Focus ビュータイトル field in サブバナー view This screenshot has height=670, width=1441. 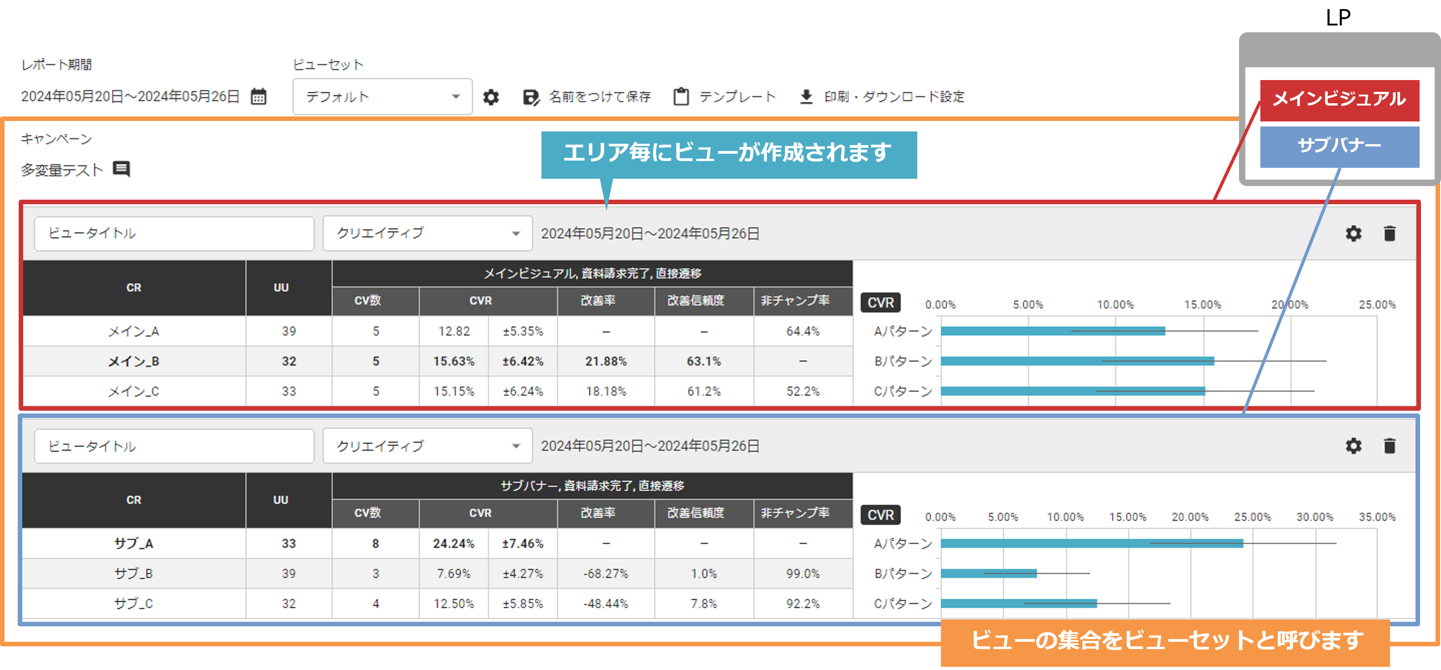[174, 446]
